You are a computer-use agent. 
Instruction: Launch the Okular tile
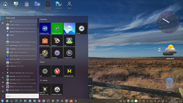click(x=81, y=28)
